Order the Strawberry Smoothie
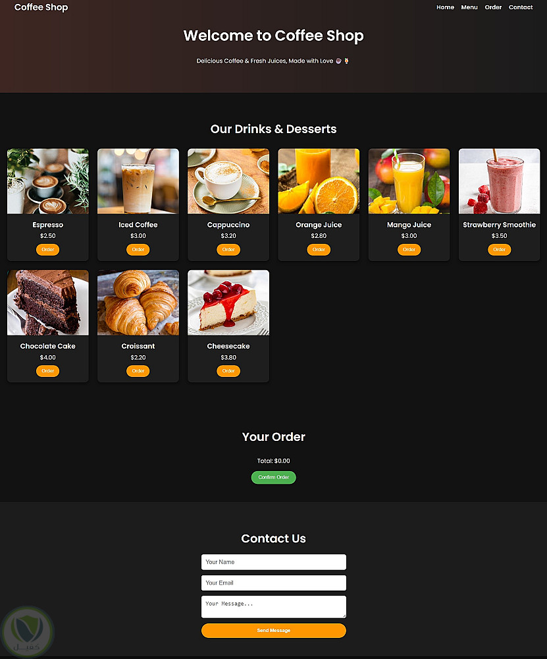547x659 pixels. [499, 250]
